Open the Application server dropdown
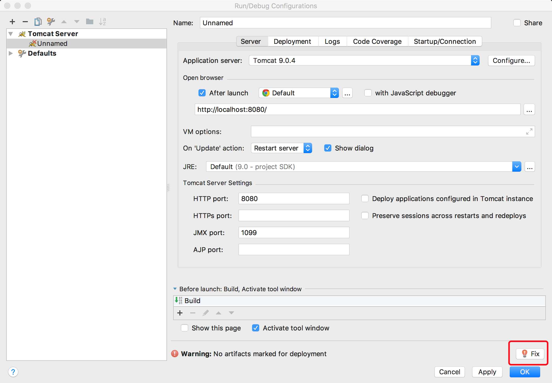552x383 pixels. point(474,60)
